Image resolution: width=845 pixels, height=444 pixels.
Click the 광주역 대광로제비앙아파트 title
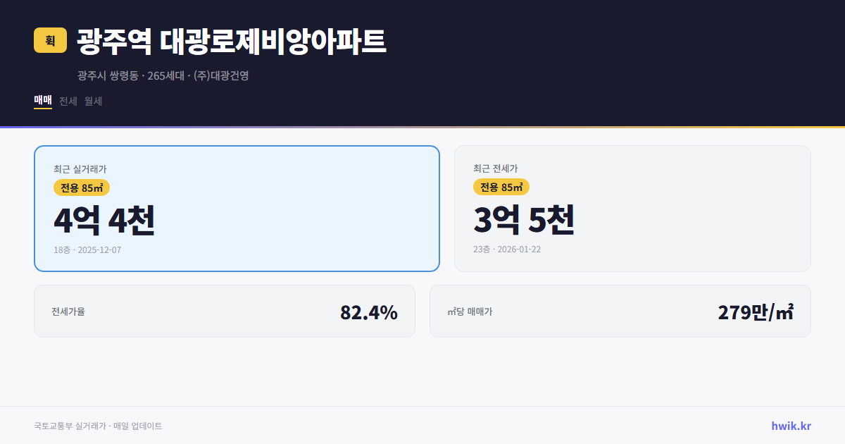(x=230, y=41)
